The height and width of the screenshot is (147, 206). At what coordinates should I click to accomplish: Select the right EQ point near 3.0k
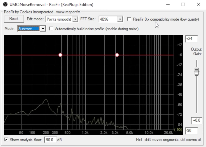(117, 55)
